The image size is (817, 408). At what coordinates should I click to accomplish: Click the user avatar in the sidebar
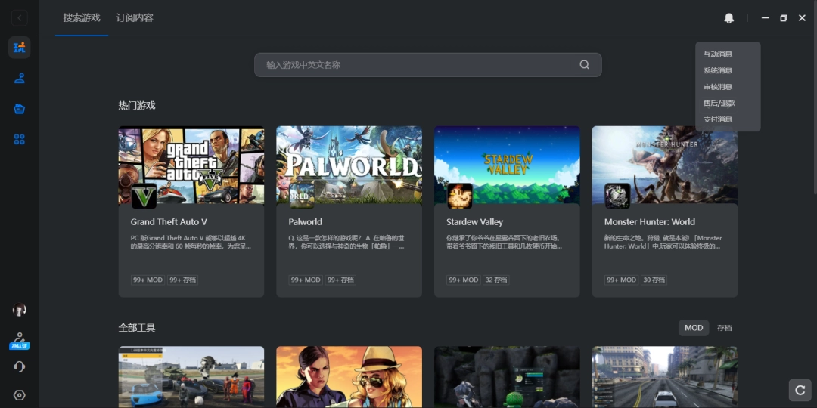point(20,310)
